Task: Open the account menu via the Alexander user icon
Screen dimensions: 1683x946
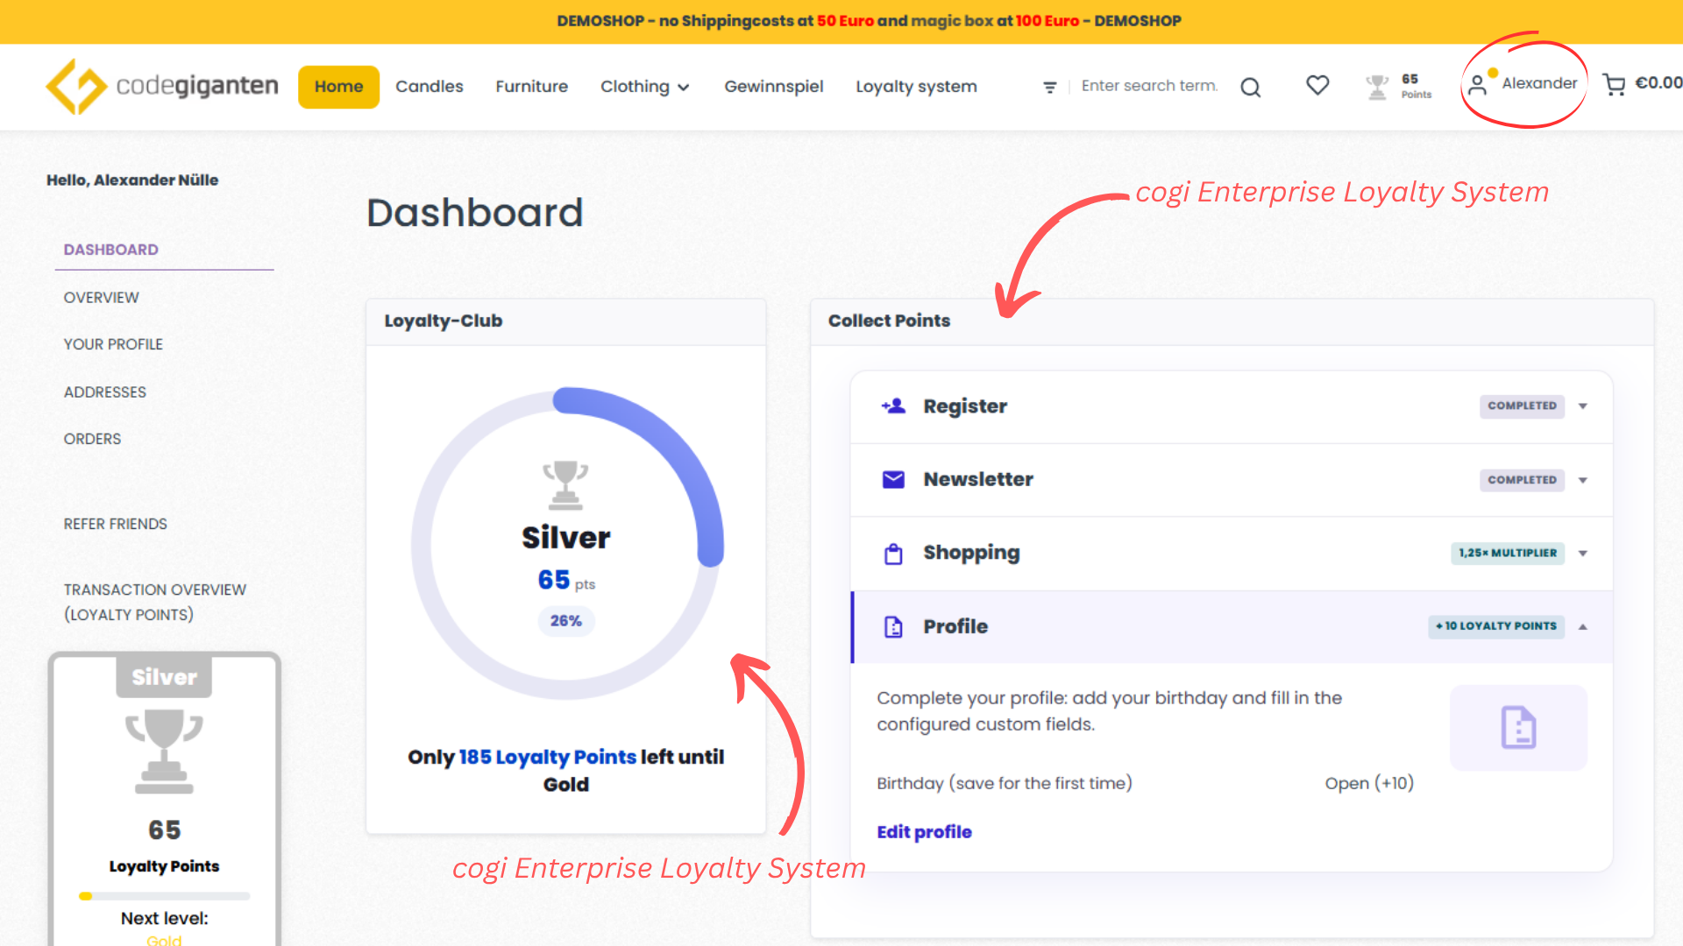Action: pyautogui.click(x=1480, y=84)
